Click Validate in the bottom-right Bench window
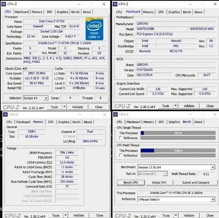Image resolution: width=219 pixels, height=218 pixels. [189, 215]
